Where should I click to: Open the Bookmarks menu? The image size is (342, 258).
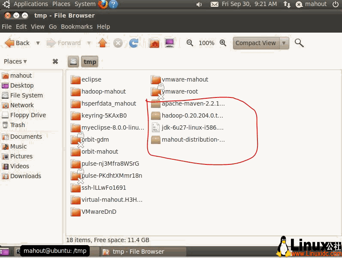pos(76,27)
